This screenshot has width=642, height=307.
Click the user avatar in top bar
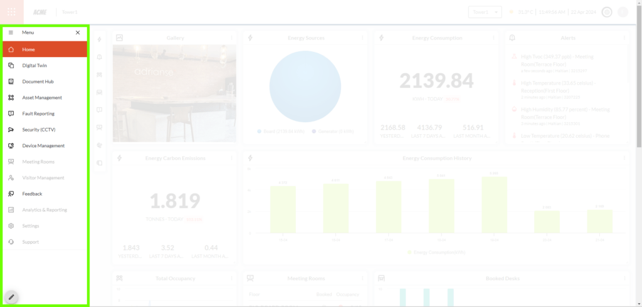[x=623, y=12]
